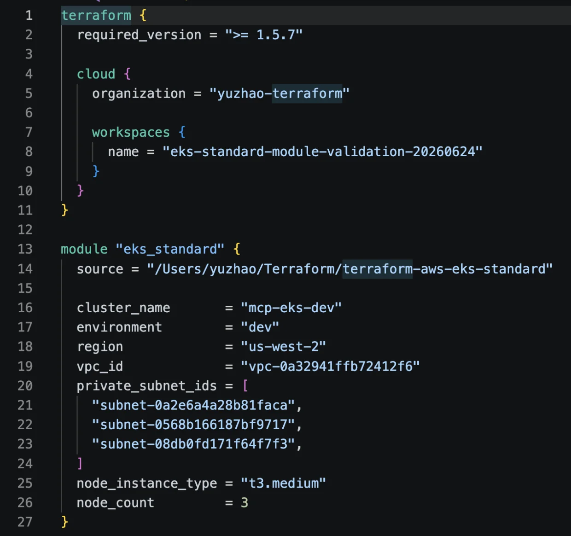Viewport: 571px width, 536px height.
Task: Click the "t3.medium" instance type value
Action: pyautogui.click(x=283, y=484)
